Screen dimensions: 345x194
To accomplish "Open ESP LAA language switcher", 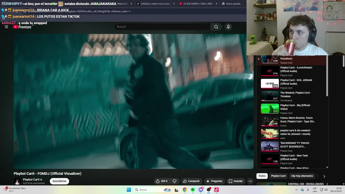I will pos(315,190).
